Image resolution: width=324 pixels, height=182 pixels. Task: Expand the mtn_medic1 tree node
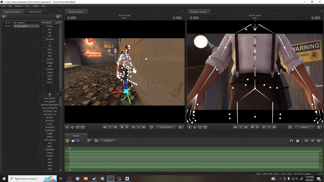[12, 26]
